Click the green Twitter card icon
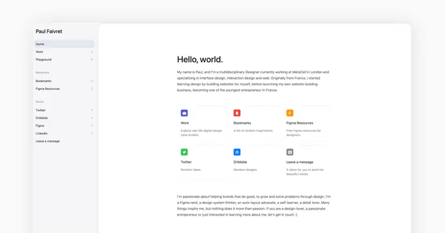Viewport: 445px width, 233px height. click(x=184, y=152)
